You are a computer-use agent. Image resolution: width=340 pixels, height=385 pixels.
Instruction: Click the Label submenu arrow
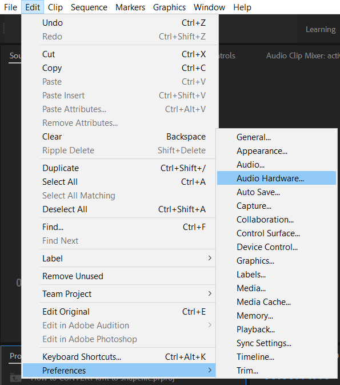(x=210, y=259)
